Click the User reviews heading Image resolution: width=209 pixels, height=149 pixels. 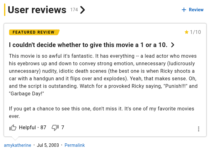pos(37,10)
